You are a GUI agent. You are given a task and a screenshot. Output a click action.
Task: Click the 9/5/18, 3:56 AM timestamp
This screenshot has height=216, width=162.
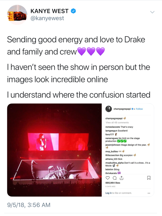[x=29, y=205]
